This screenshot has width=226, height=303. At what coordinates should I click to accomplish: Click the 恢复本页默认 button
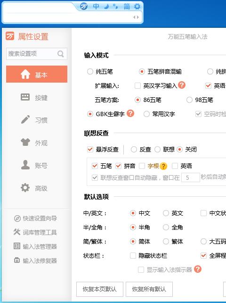point(100,289)
